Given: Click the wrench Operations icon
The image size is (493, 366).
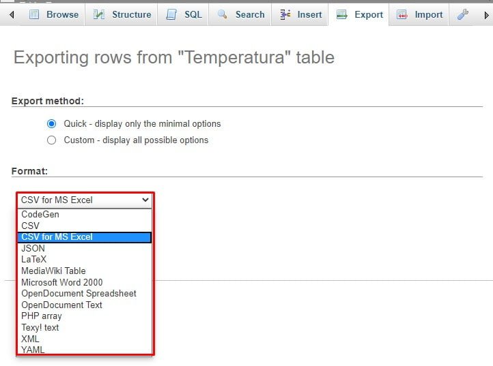Looking at the screenshot, I should tap(463, 14).
